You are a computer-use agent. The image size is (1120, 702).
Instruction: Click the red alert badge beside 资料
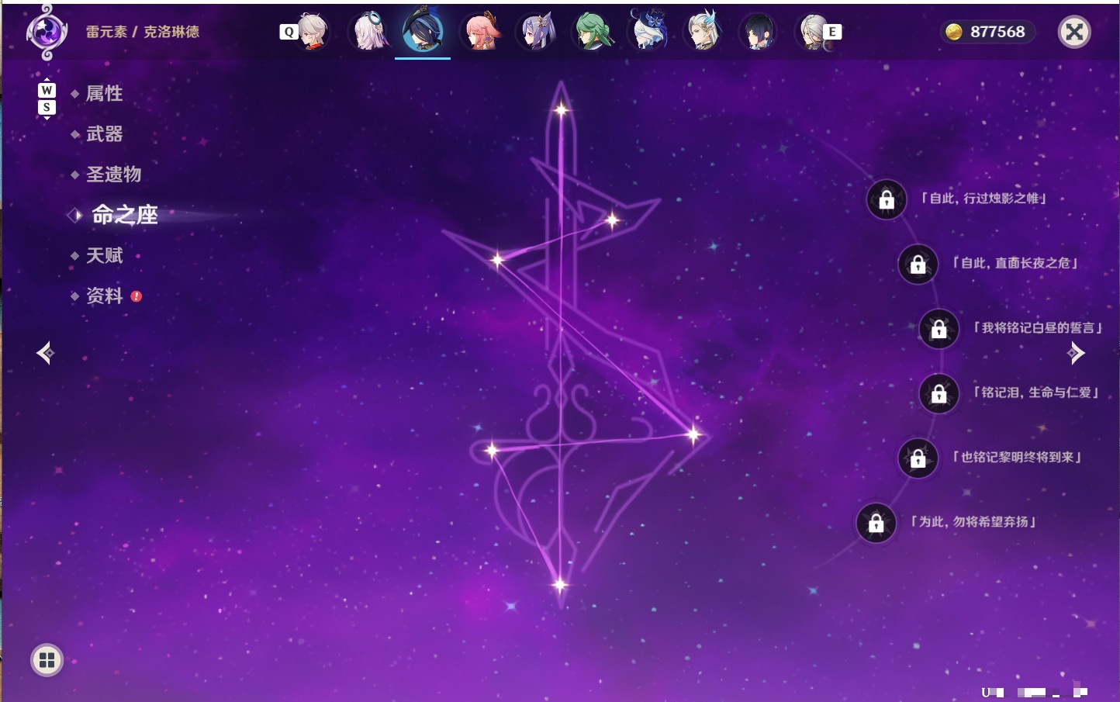pos(137,296)
